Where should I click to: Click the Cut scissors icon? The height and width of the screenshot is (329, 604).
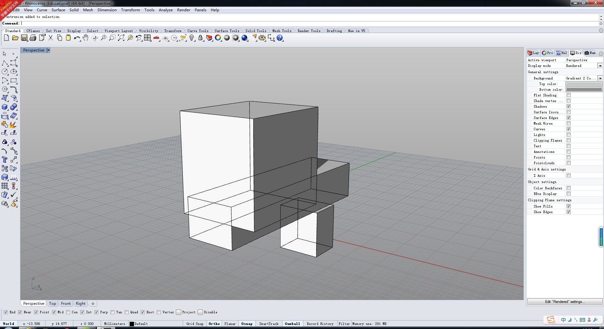pyautogui.click(x=50, y=38)
